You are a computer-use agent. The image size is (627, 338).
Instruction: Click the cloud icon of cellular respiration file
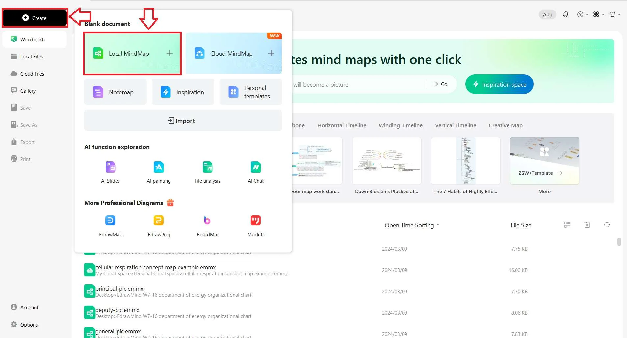[x=90, y=270]
